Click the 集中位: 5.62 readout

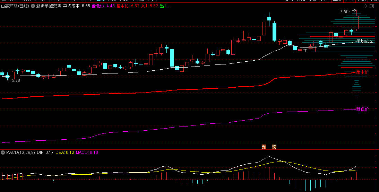coord(128,6)
